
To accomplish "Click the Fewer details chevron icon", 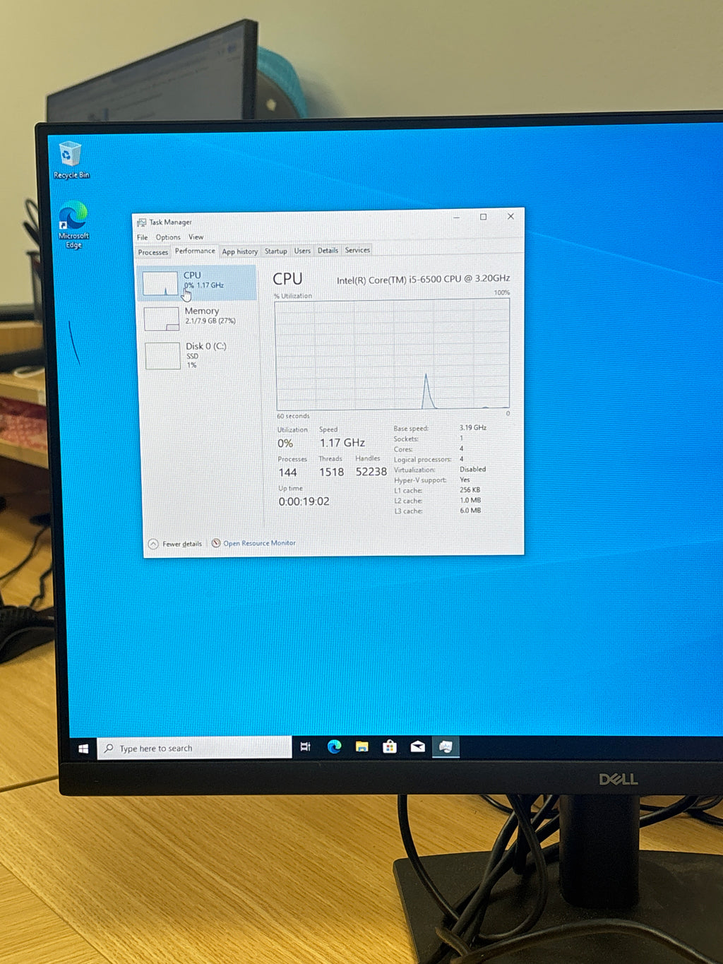I will coord(153,544).
